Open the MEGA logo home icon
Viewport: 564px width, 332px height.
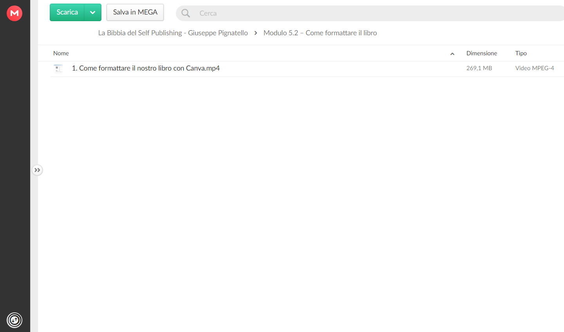[x=14, y=13]
